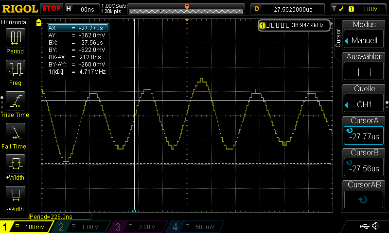This screenshot has width=389, height=233.
Task: Click the waveform memory overview bar
Action: (186, 9)
